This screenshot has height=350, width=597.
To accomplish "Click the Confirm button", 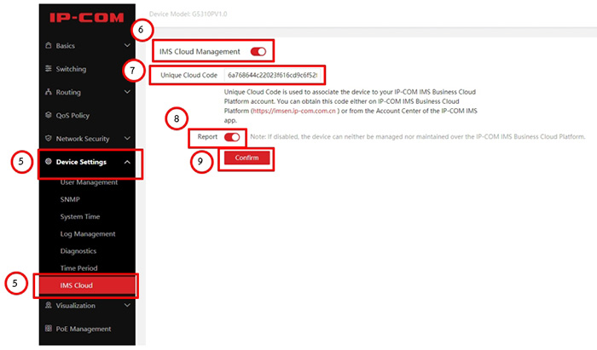I will (246, 158).
